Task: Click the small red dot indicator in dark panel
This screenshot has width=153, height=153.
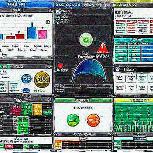Action: (60, 66)
